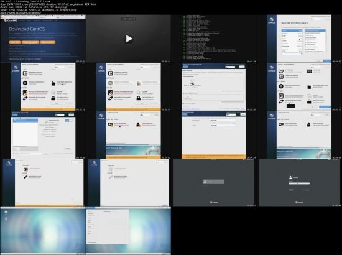
Task: Open the Download CentOS web page thumbnail
Action: (x=43, y=39)
